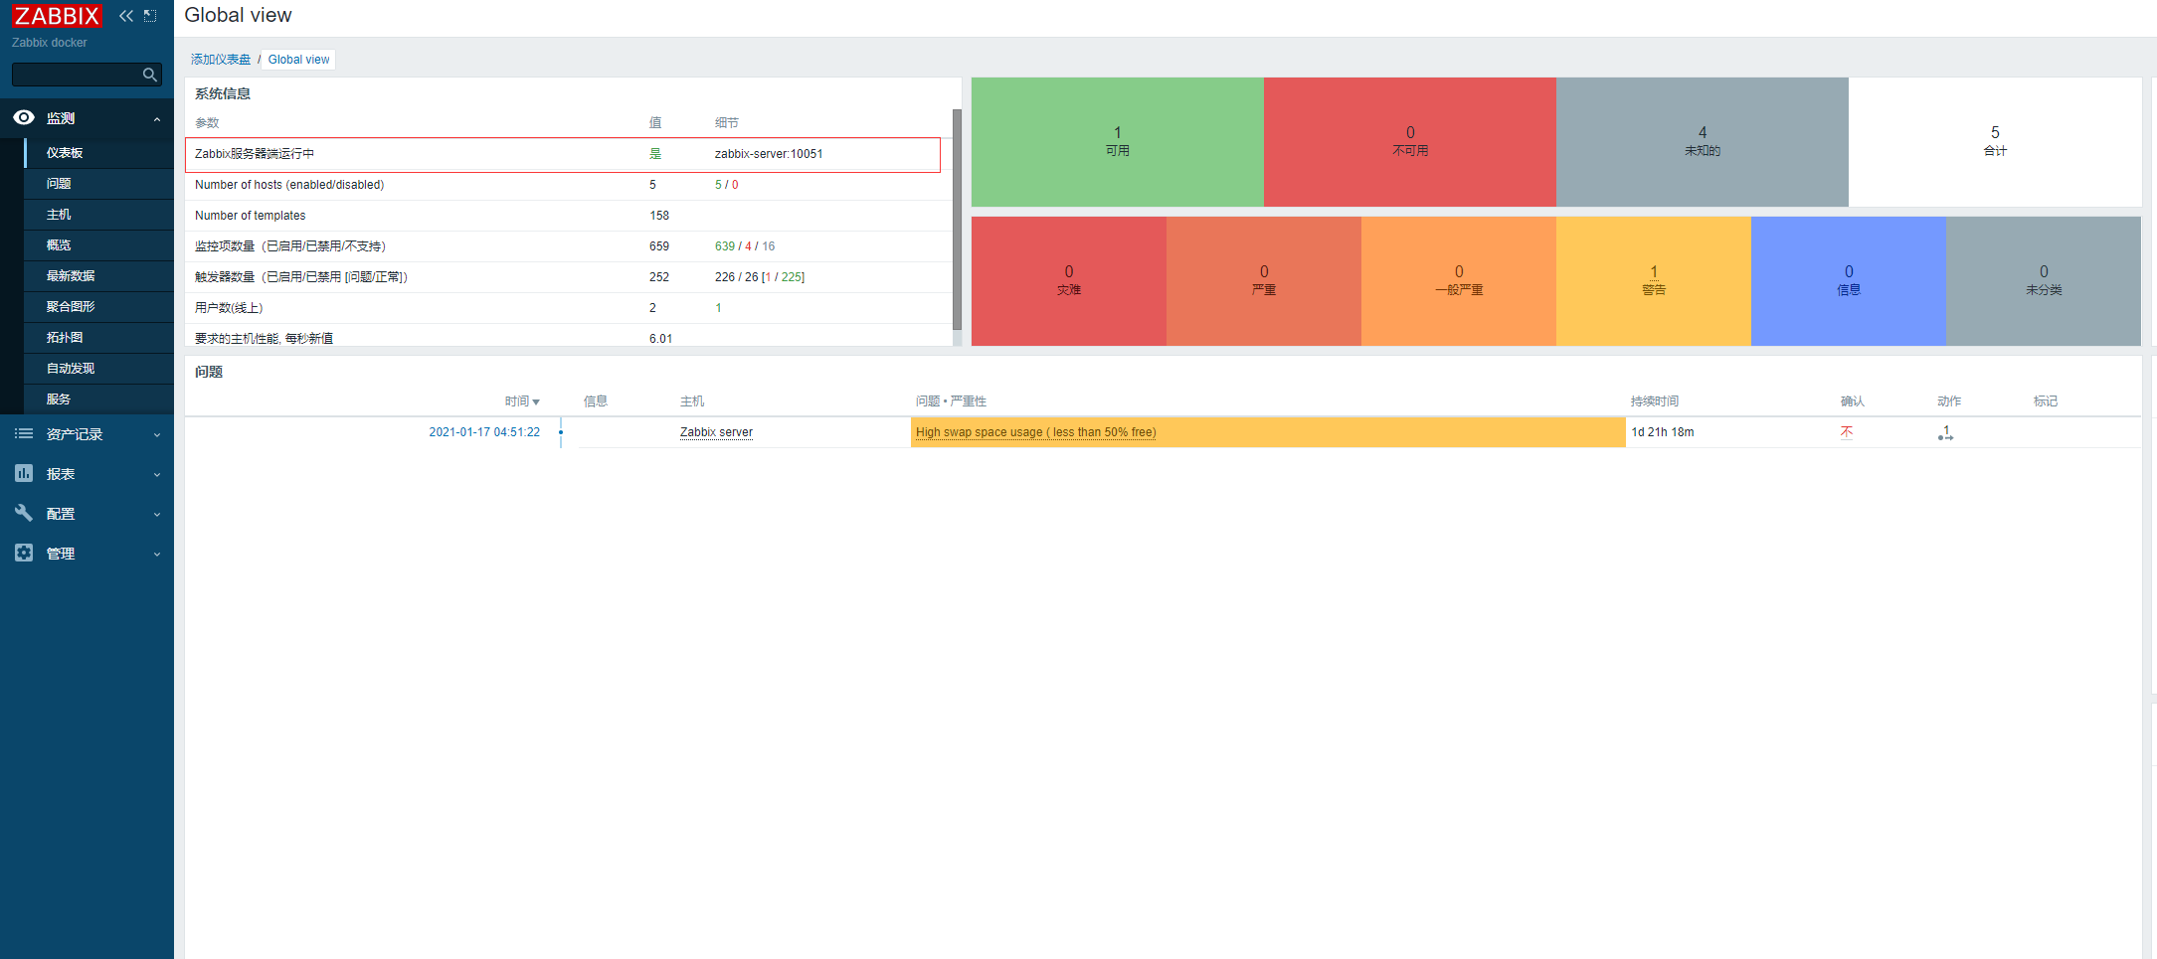Click the blue 信息 severity tile
The image size is (2157, 959).
pyautogui.click(x=1849, y=281)
